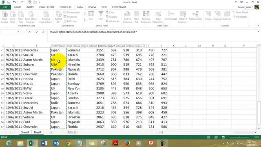Viewport: 261px width, 147px height.
Task: Open Outlook from the taskbar
Action: click(x=56, y=143)
